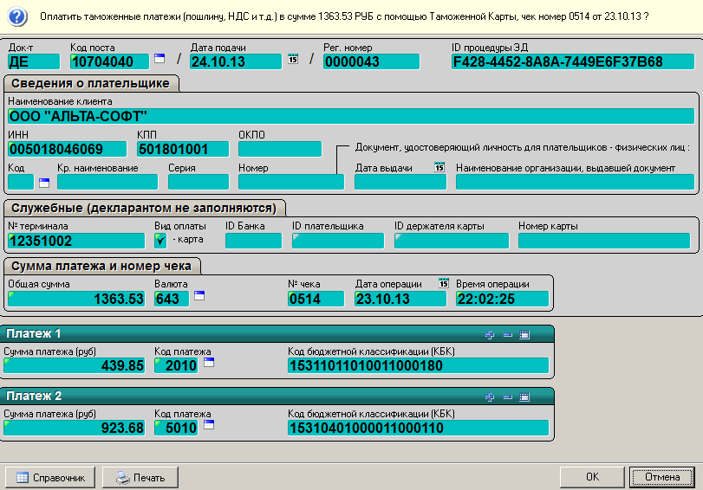Click the Наименование клиента input field
The height and width of the screenshot is (490, 703).
(x=351, y=116)
